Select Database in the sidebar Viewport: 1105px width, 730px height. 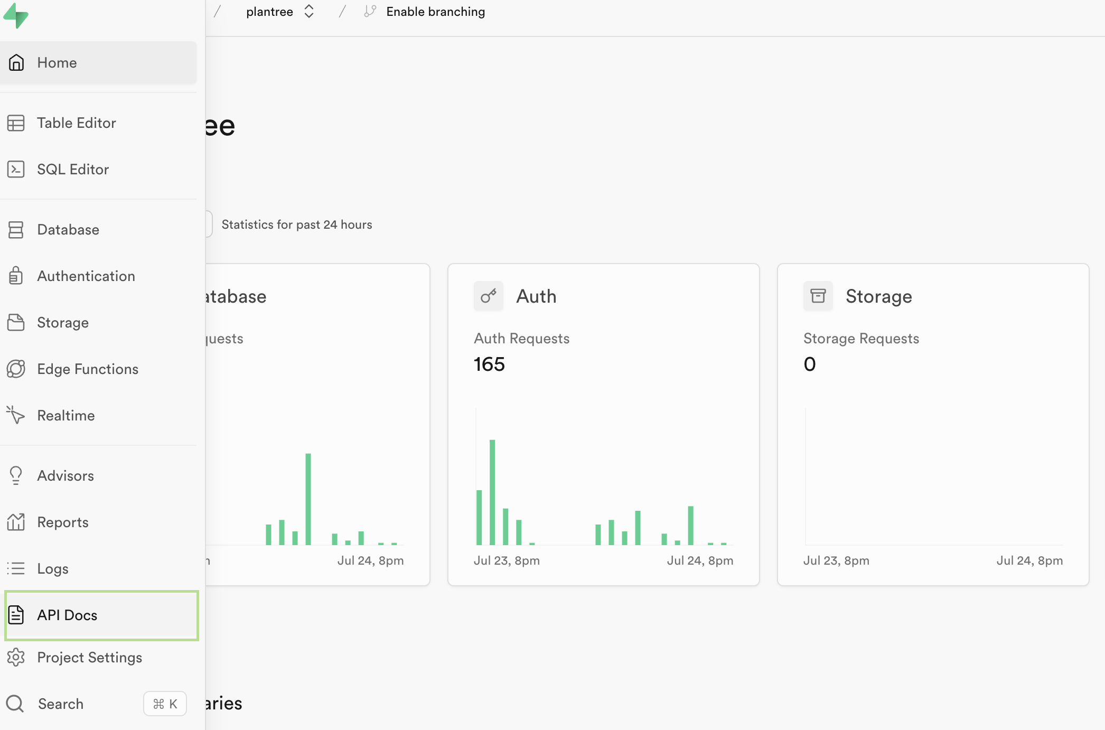click(98, 229)
